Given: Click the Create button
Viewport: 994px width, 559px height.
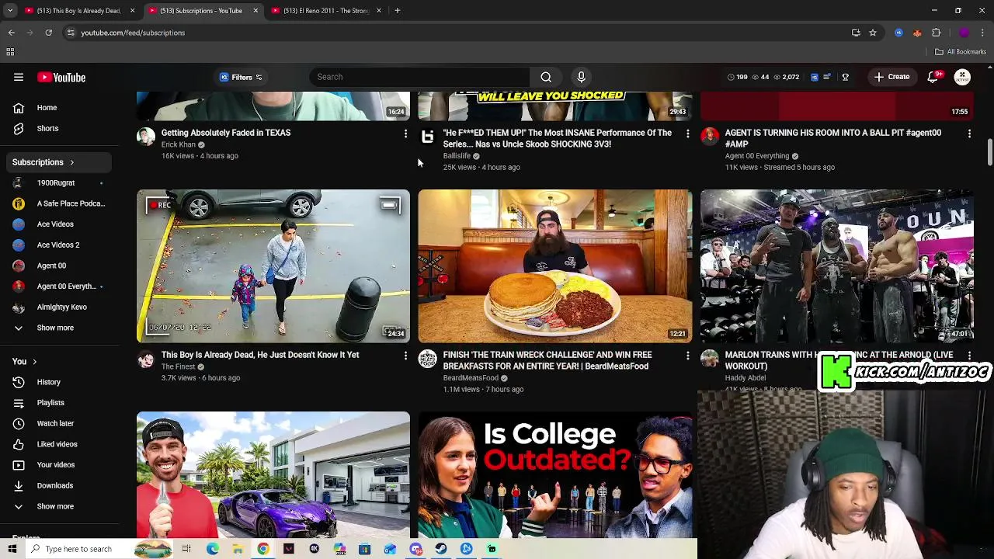Looking at the screenshot, I should pos(891,77).
